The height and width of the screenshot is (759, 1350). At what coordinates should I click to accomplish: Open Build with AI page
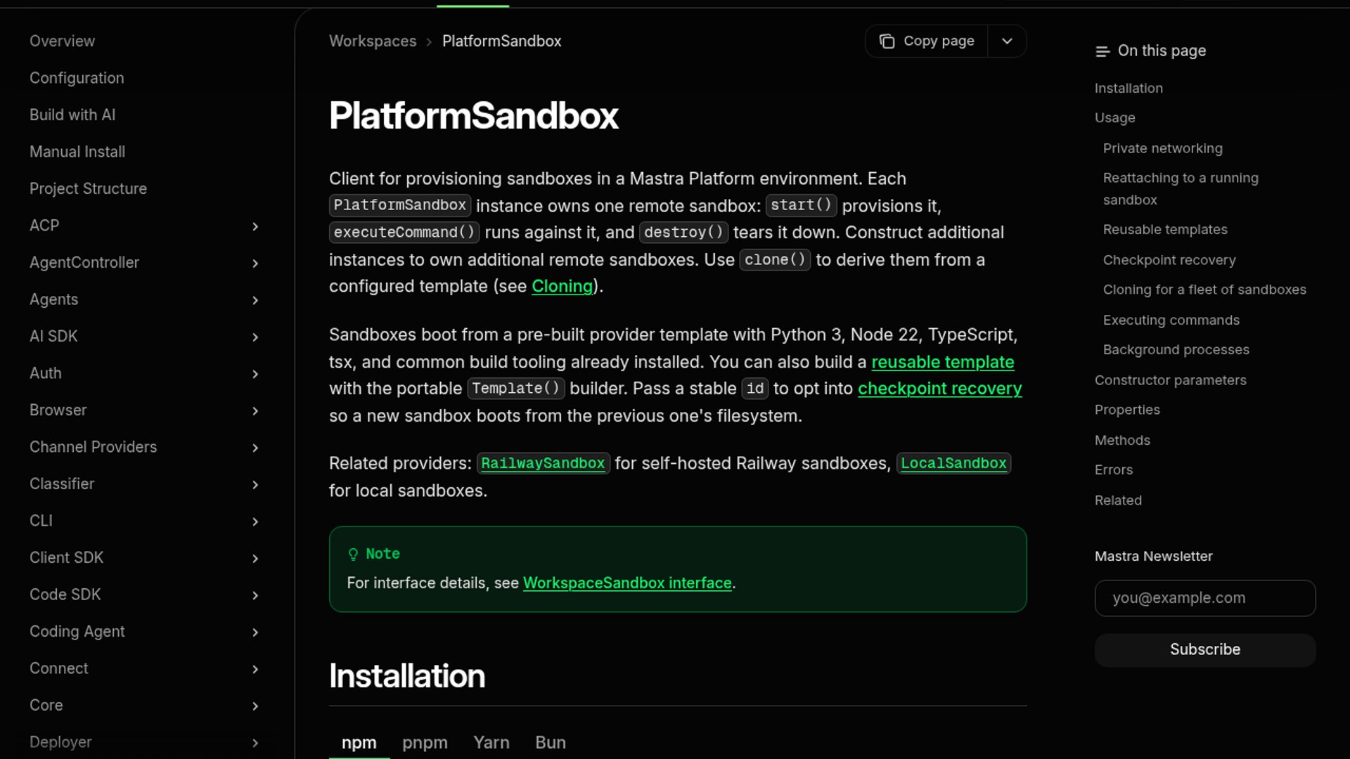point(72,115)
